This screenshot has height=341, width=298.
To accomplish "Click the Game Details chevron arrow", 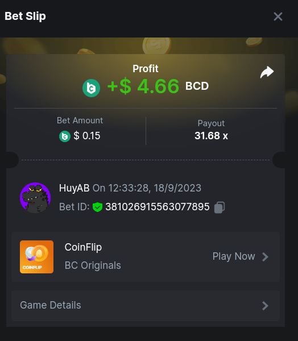I will point(265,306).
